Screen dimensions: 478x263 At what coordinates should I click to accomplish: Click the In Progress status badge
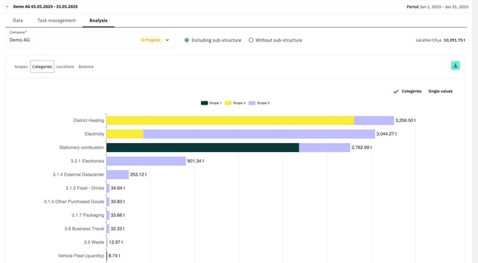click(151, 40)
